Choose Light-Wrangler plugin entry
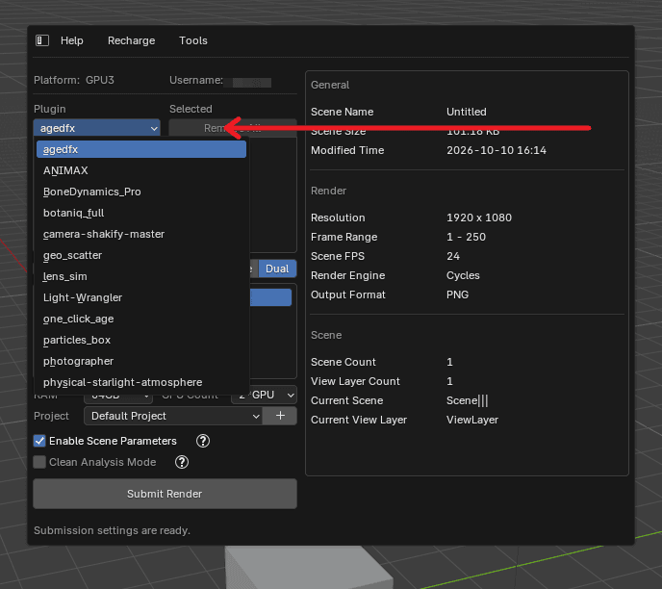Image resolution: width=662 pixels, height=589 pixels. pyautogui.click(x=141, y=297)
